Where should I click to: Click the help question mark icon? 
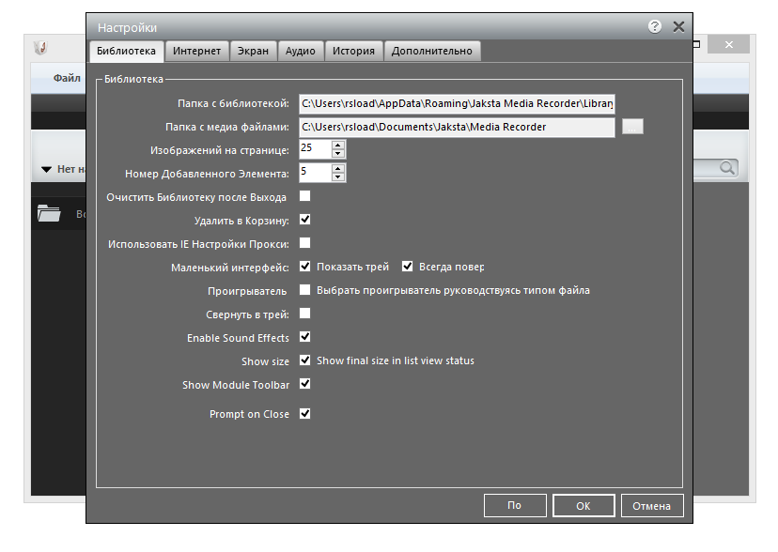[x=655, y=26]
